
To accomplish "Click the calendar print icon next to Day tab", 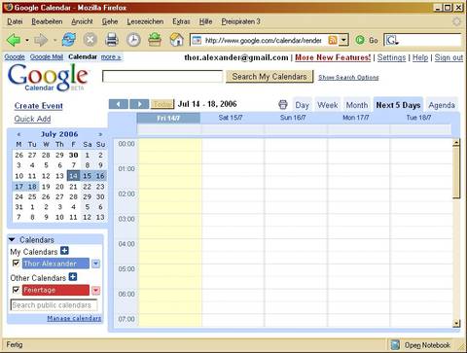I will pos(283,105).
